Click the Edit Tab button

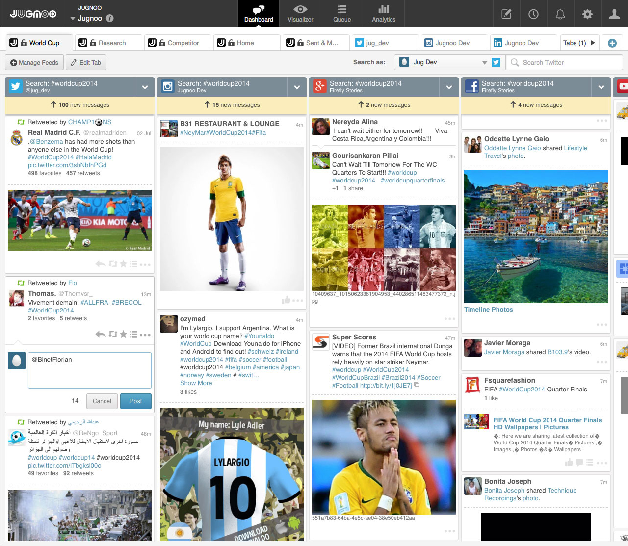pos(86,62)
